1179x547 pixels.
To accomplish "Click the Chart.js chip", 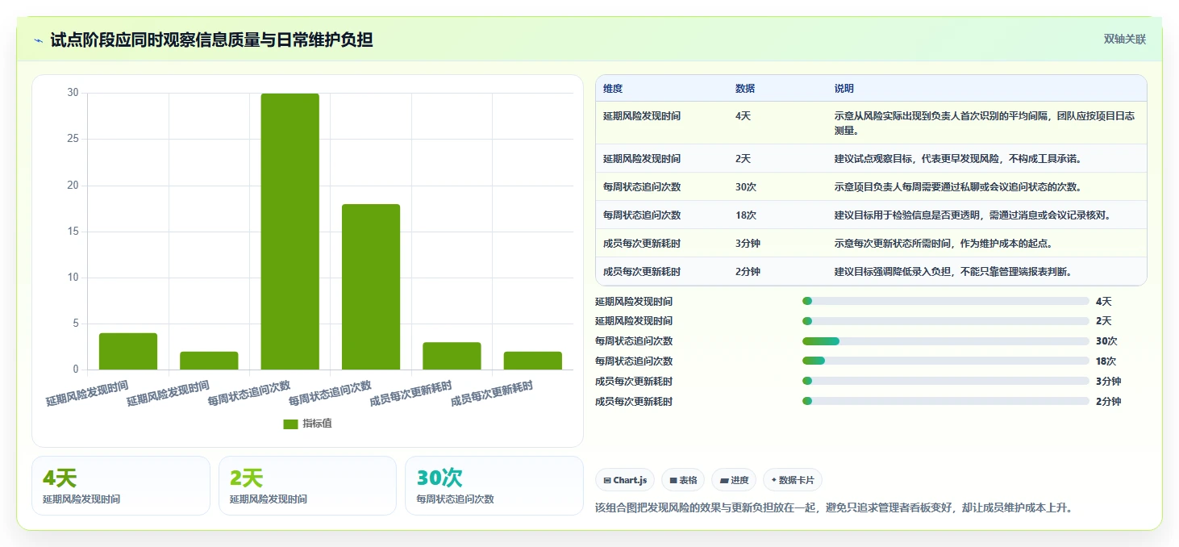I will click(625, 480).
